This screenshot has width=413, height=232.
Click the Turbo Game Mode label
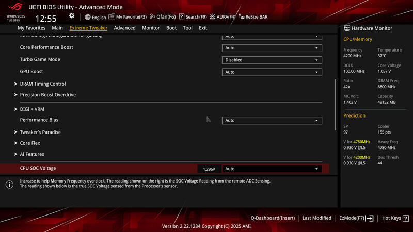(x=40, y=59)
